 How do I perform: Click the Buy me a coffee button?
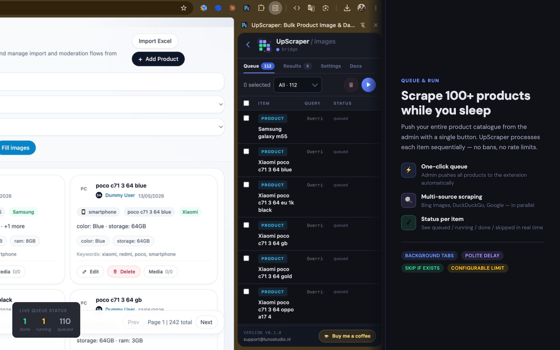(x=347, y=336)
